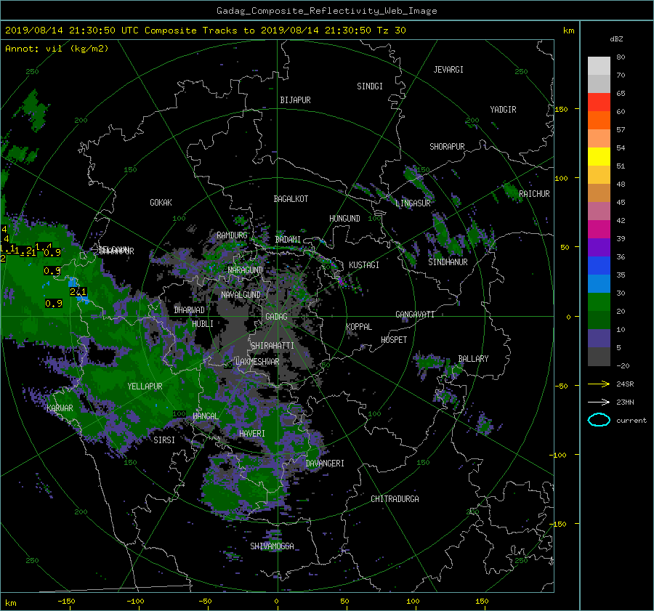
Task: Pick the magenta 39–42 dBZ swatch
Action: pyautogui.click(x=599, y=229)
